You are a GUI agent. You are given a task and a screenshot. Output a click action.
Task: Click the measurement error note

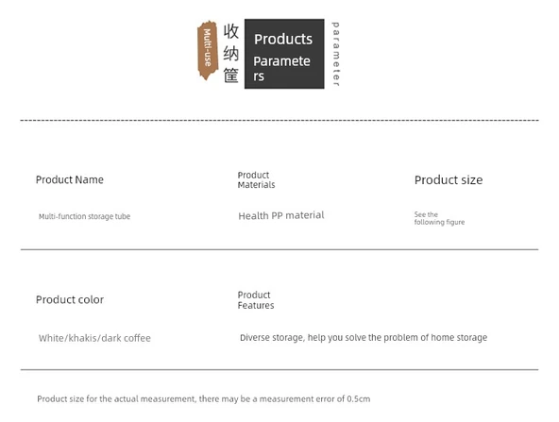[204, 398]
